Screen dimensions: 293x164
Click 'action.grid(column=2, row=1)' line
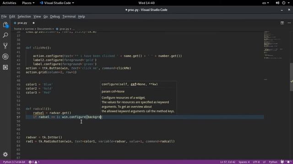(51, 72)
